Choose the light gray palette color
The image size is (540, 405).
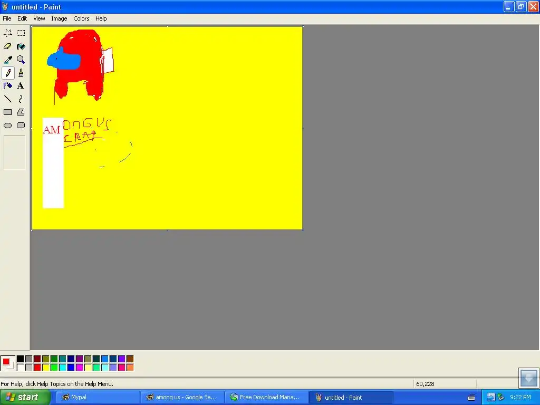click(28, 368)
